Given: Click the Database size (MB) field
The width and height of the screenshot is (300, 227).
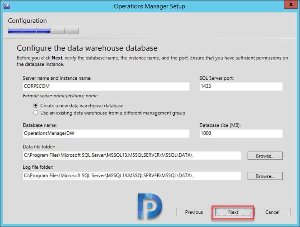Looking at the screenshot, I should (x=241, y=133).
